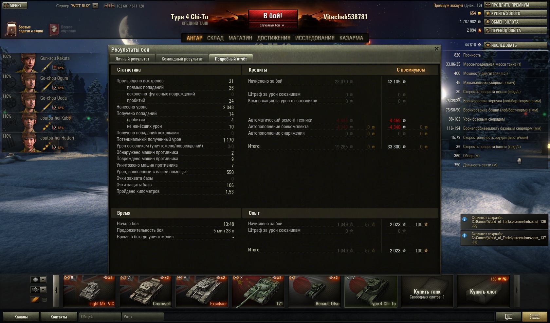Click the free experience star next to 2 894
This screenshot has height=323, width=550.
pyautogui.click(x=480, y=30)
